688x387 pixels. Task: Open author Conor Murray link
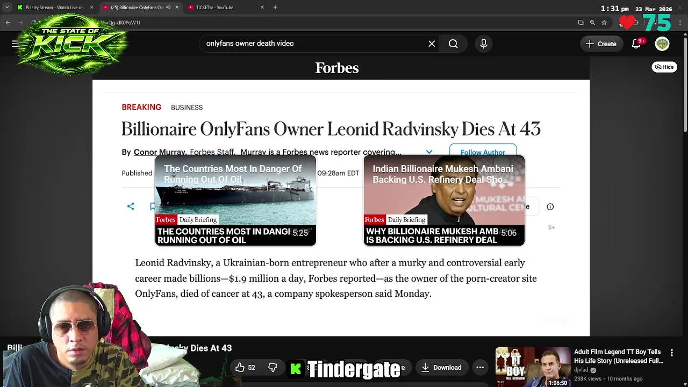160,152
